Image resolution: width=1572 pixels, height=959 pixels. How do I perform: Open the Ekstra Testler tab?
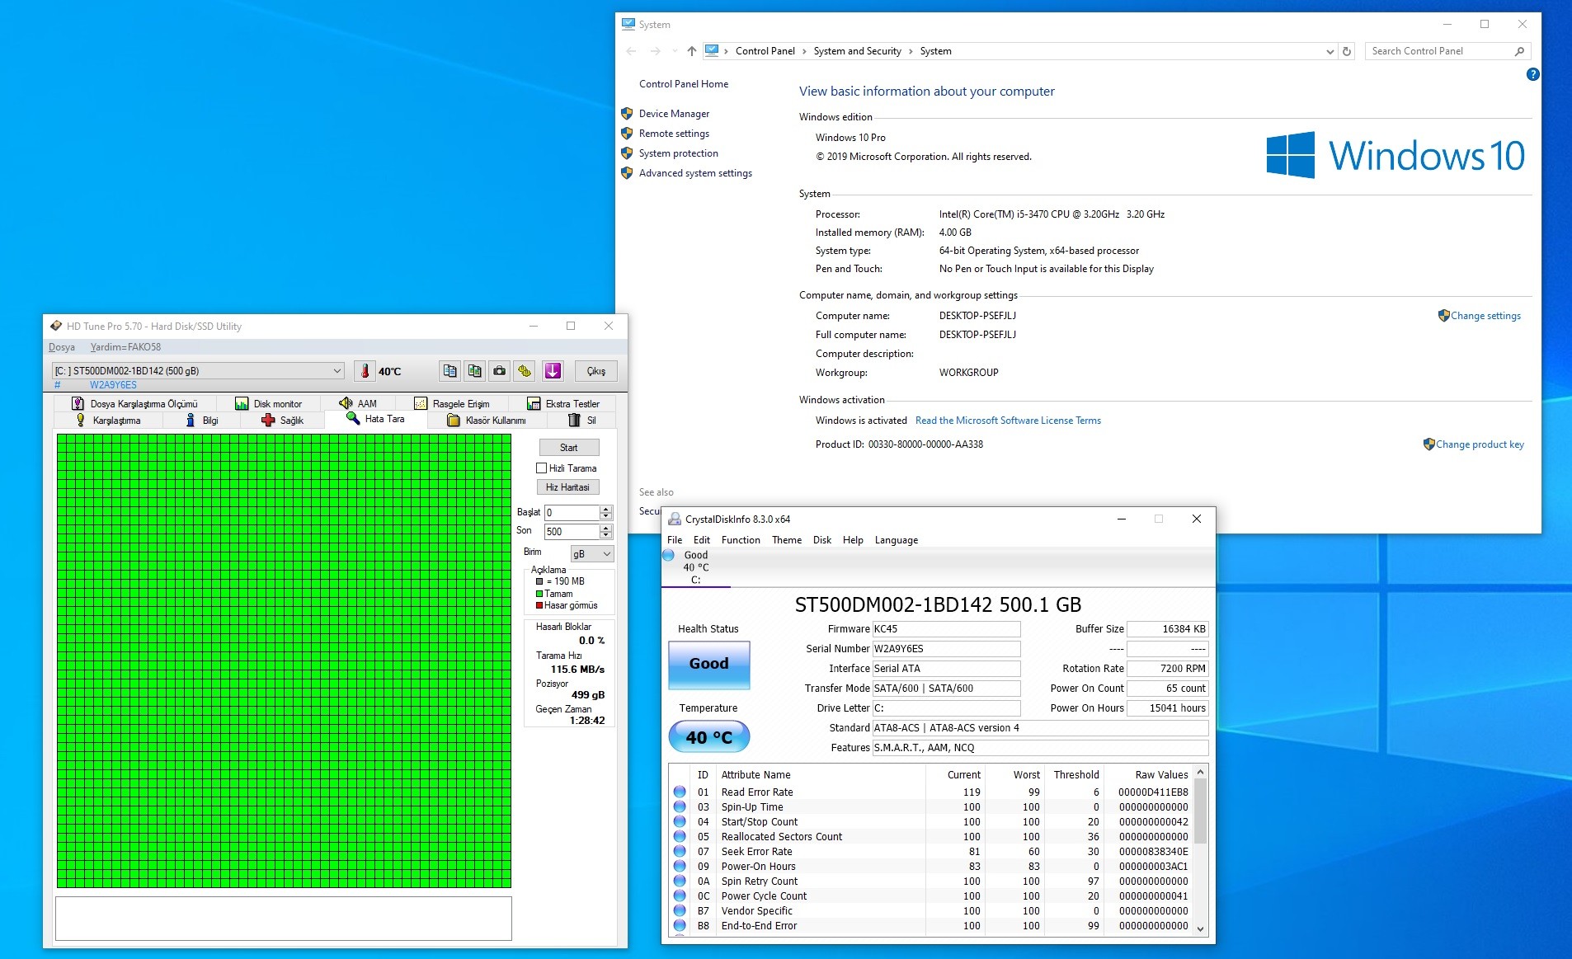pos(563,403)
